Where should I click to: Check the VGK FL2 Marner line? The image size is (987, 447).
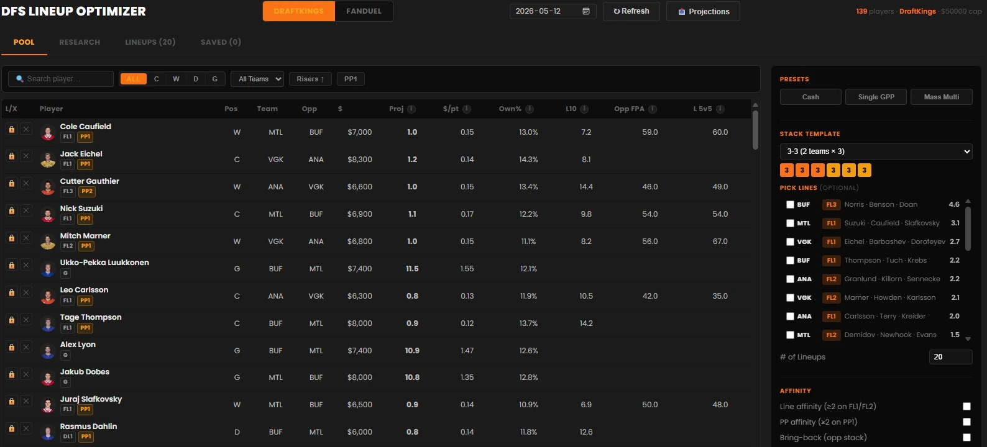[x=790, y=297]
